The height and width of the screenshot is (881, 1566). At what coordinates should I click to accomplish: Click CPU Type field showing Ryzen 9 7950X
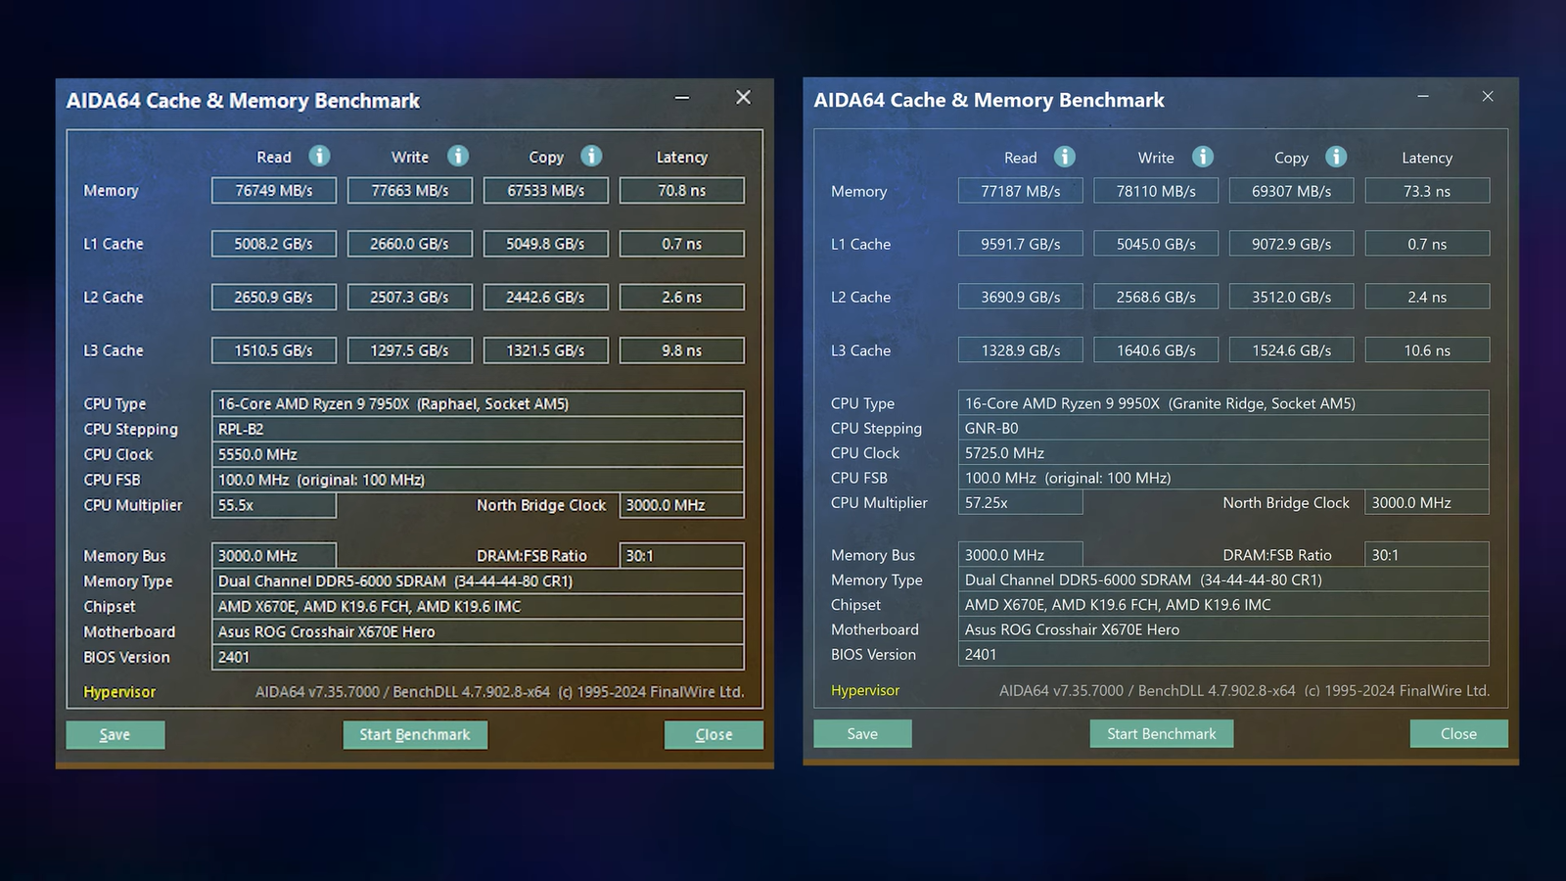tap(478, 403)
